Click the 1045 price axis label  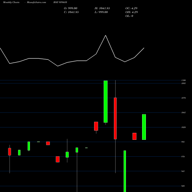click(184, 113)
